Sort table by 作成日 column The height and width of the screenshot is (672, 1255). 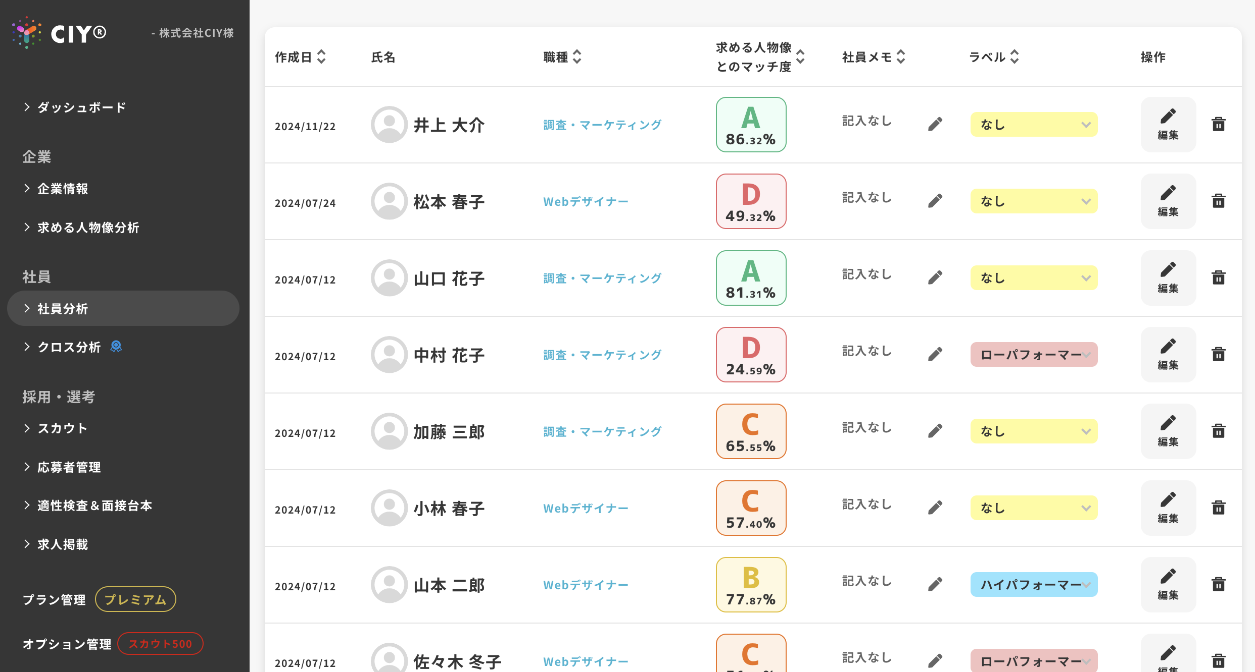pos(321,57)
